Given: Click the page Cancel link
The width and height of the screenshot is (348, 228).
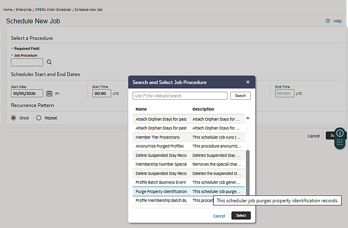Looking at the screenshot, I should (x=314, y=136).
